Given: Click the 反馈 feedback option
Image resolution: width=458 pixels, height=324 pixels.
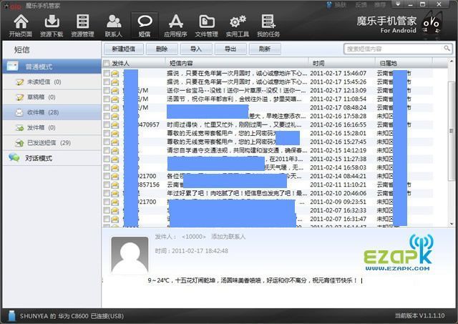Looking at the screenshot, I should pos(361,5).
